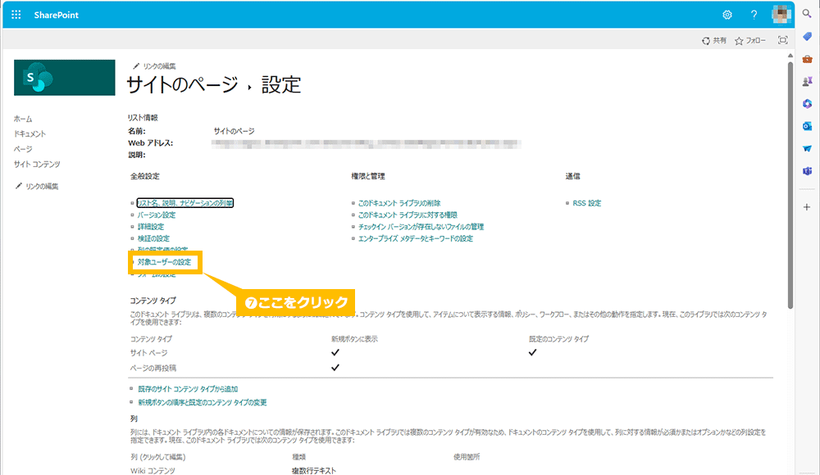820x475 pixels.
Task: Open 新規ボタンの順序と既定のコンテンツ タイプの変更 link
Action: tap(203, 402)
